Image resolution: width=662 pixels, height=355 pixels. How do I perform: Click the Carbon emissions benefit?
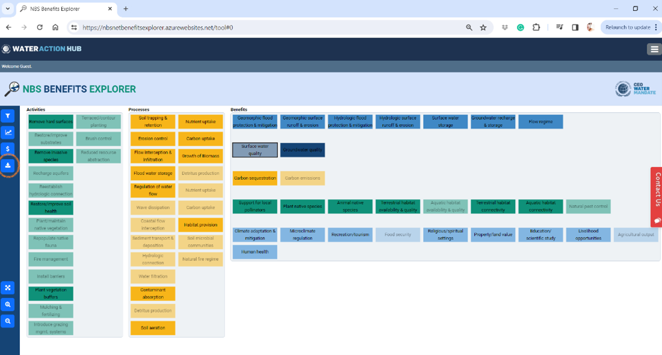[x=303, y=178]
